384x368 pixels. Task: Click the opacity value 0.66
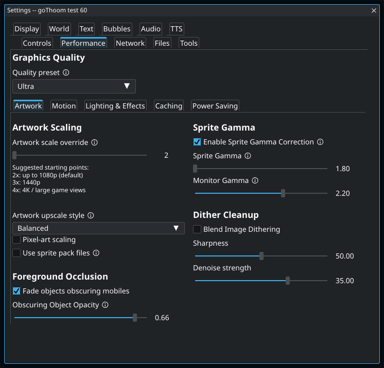[162, 318]
